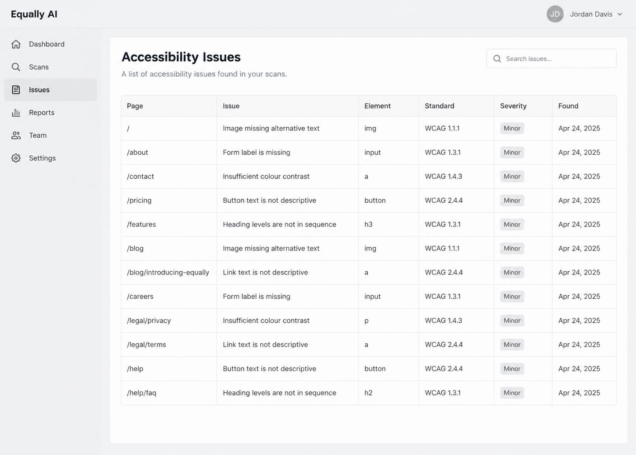Viewport: 636px width, 455px height.
Task: Open the /blog/introducing-equally row
Action: (369, 273)
